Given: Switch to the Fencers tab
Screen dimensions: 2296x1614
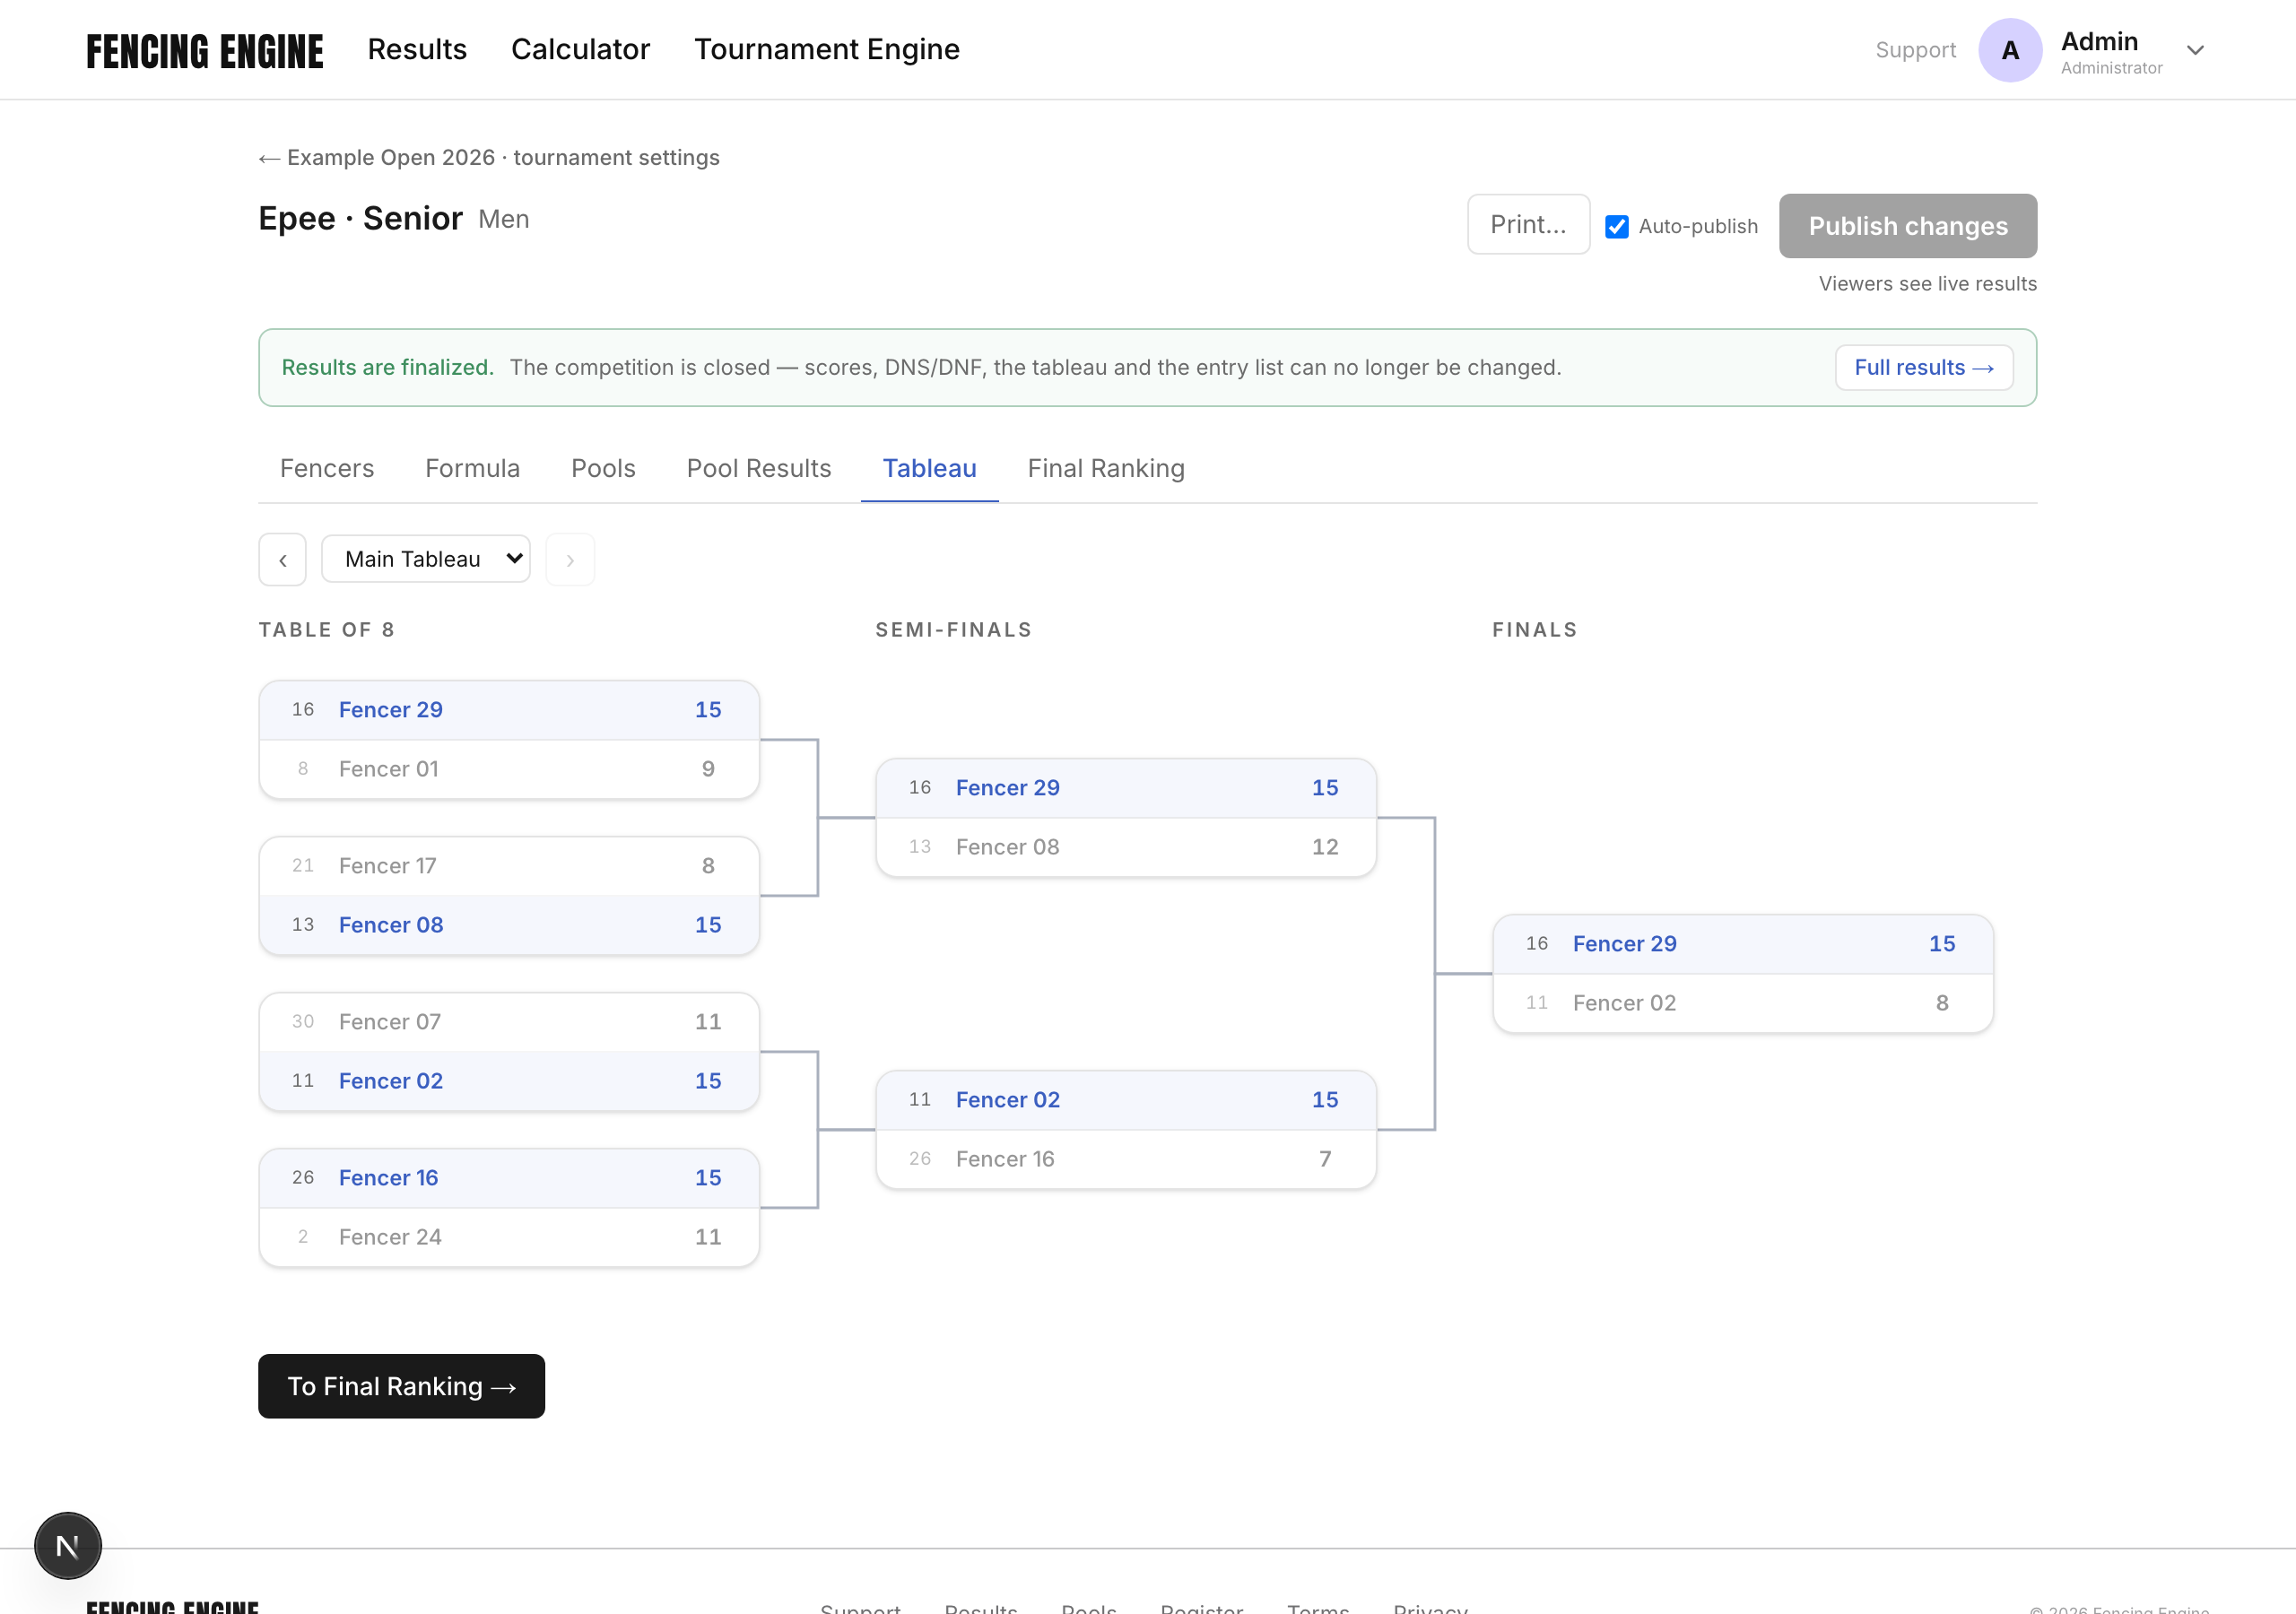Looking at the screenshot, I should (x=327, y=468).
